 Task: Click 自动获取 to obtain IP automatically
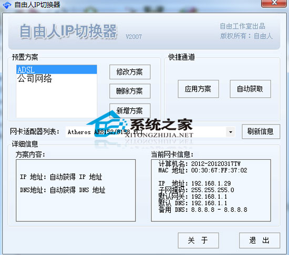[250, 89]
